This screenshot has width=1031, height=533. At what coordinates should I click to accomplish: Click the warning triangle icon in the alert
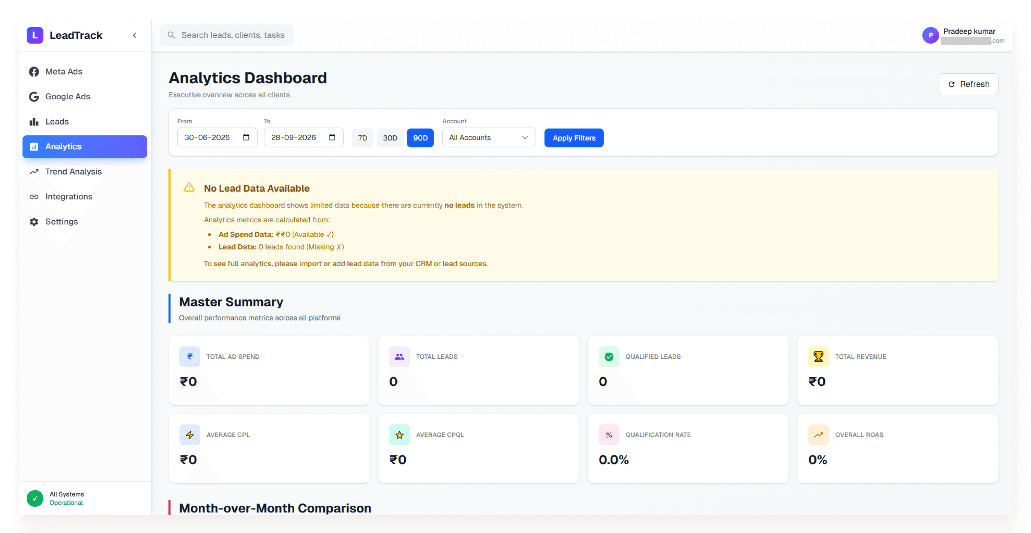tap(189, 187)
